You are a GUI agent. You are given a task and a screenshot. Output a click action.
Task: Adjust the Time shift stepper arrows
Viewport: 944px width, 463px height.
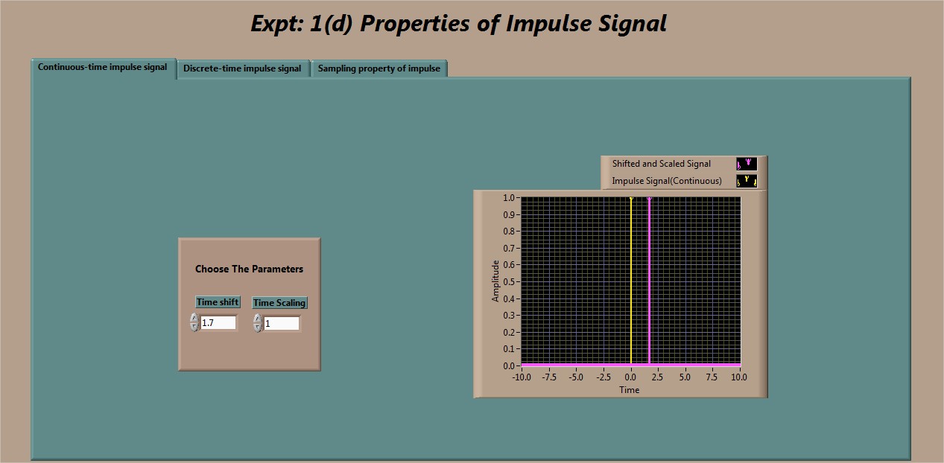(x=194, y=322)
